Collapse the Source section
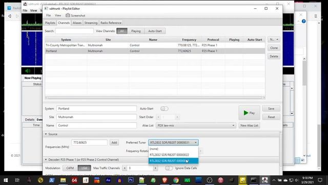Screen dimensions: 328x185 pos(46,134)
